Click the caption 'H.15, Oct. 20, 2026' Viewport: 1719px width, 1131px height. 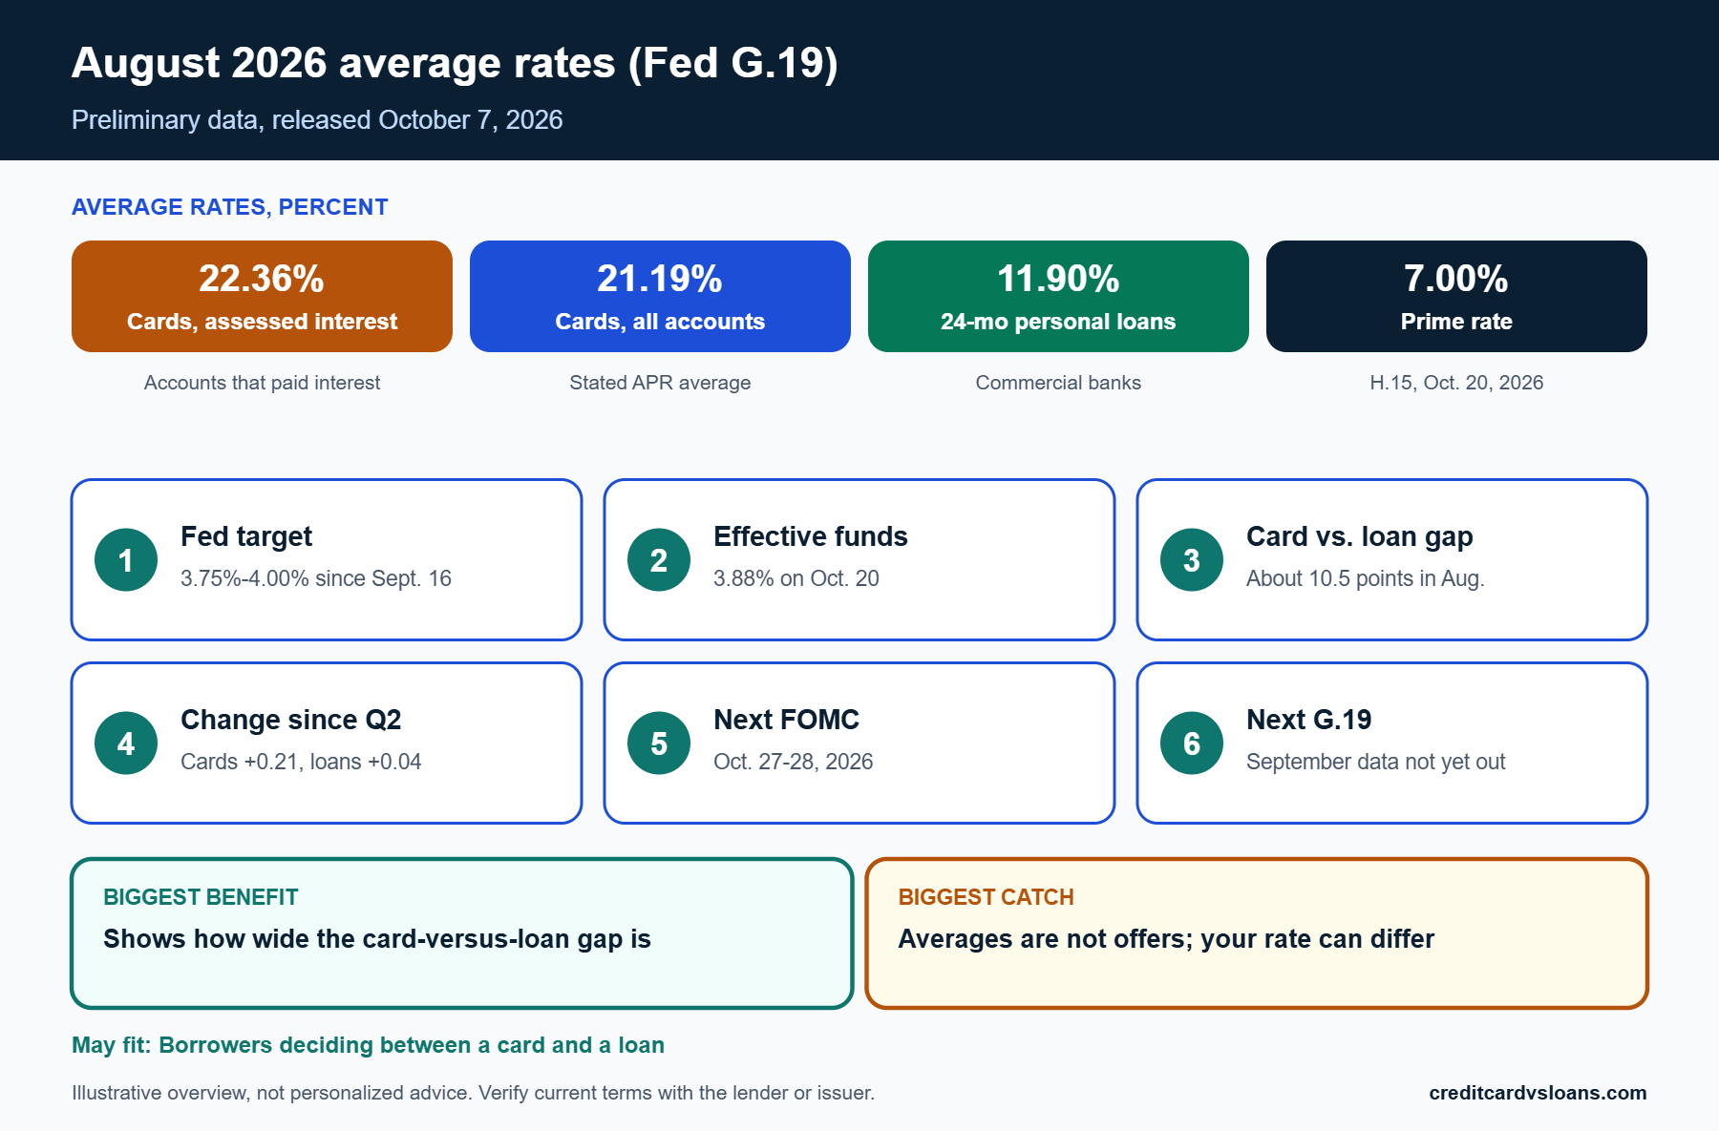pos(1456,383)
